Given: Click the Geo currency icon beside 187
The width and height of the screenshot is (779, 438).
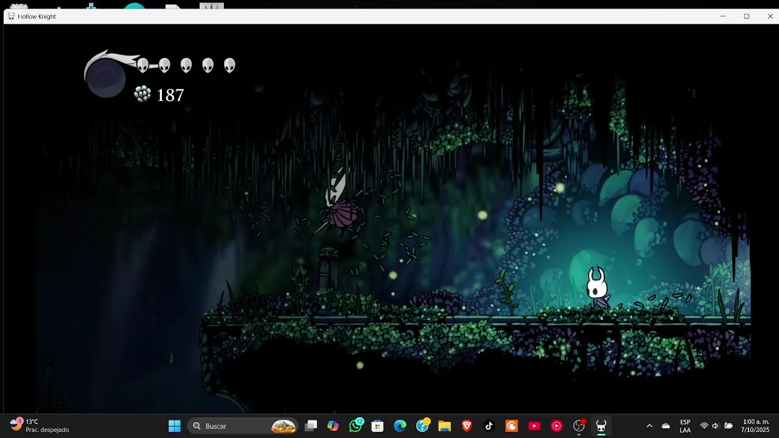Looking at the screenshot, I should tap(142, 94).
